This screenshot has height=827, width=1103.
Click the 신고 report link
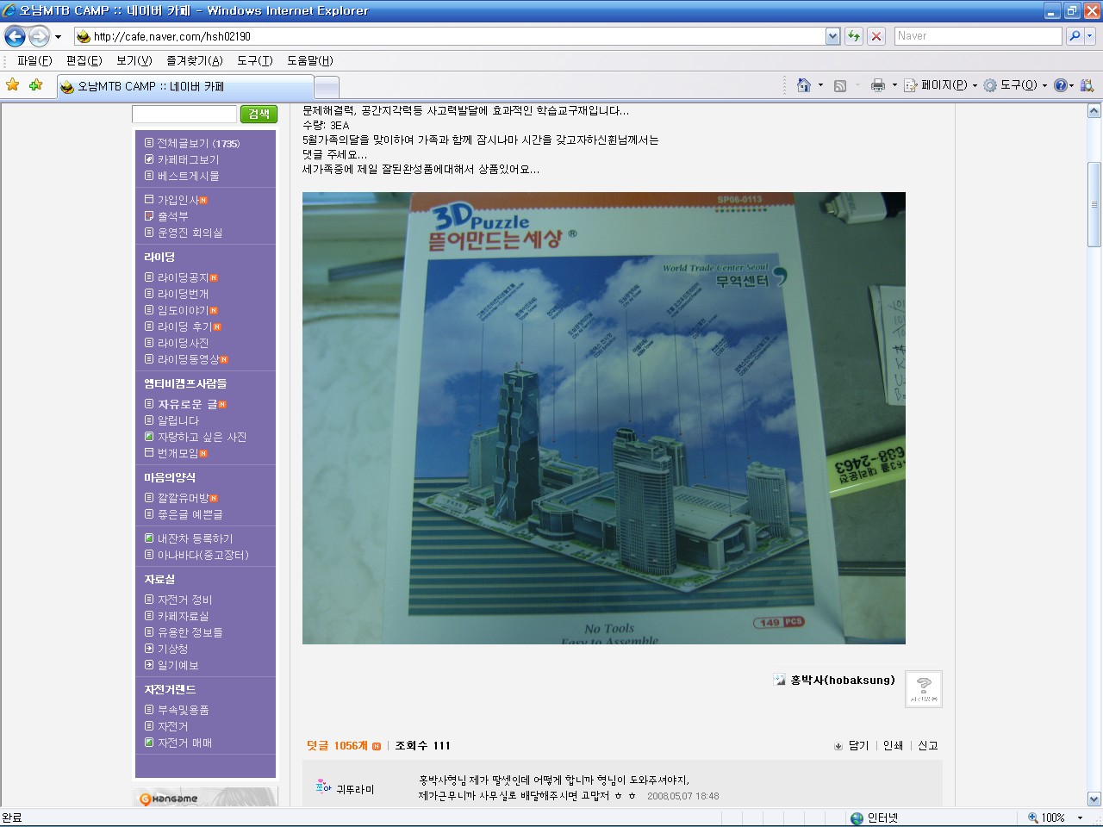[927, 746]
